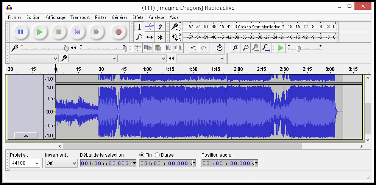Click the horizontal scrollbar left arrow
The image size is (376, 185).
click(60, 146)
